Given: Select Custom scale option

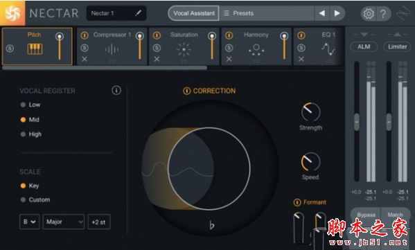Looking at the screenshot, I should click(x=24, y=199).
